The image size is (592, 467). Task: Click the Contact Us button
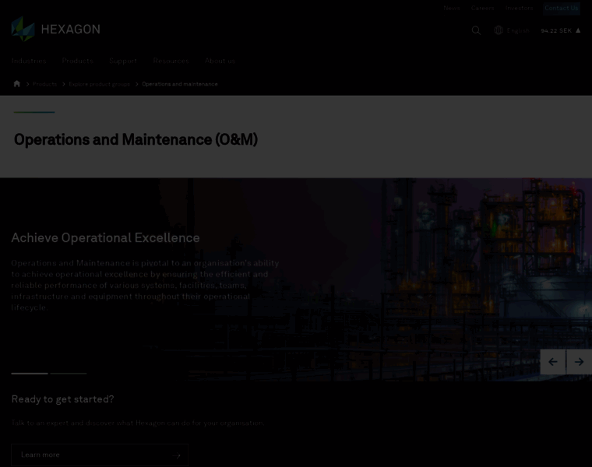point(562,9)
